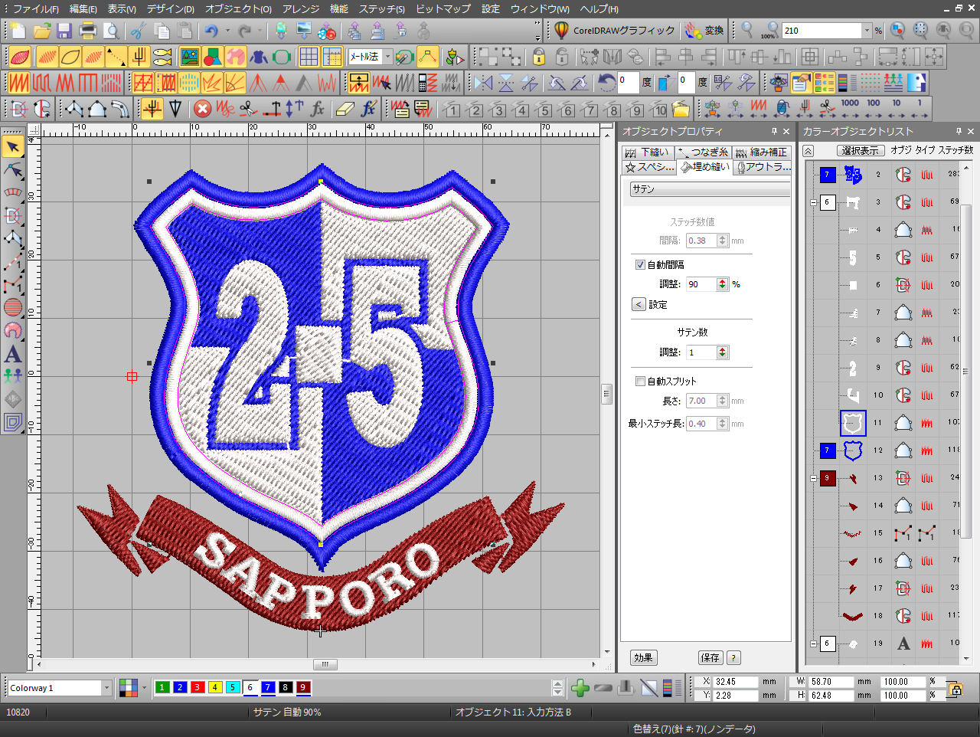Click the サテン数 調整 spinner arrows
This screenshot has width=980, height=737.
pos(723,352)
